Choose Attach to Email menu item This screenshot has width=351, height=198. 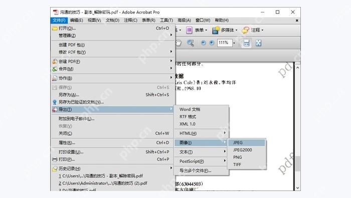coord(113,119)
